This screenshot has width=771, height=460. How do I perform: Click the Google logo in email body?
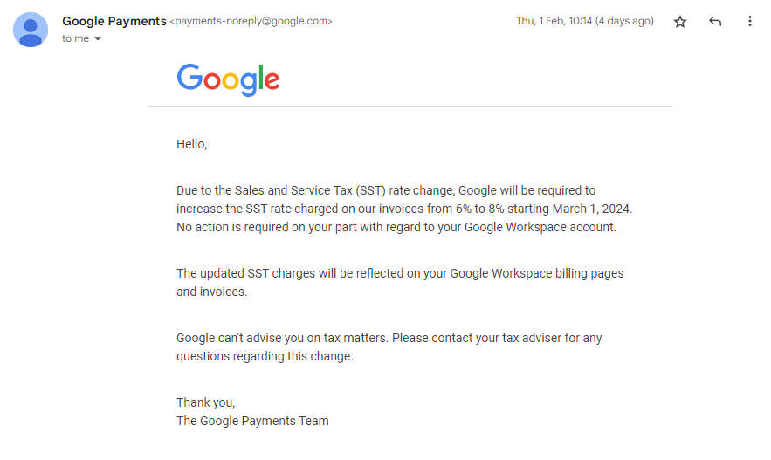228,79
